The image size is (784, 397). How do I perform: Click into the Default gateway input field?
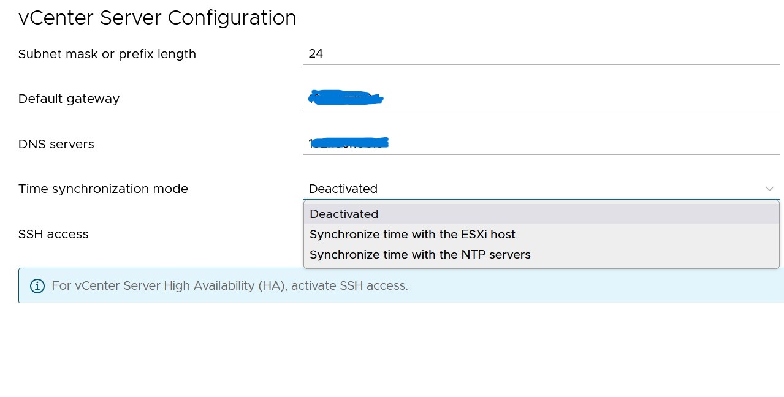click(x=541, y=99)
